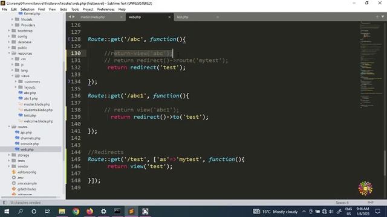Close the test.php tab
Screen dimensions: 387x217
pos(218,17)
